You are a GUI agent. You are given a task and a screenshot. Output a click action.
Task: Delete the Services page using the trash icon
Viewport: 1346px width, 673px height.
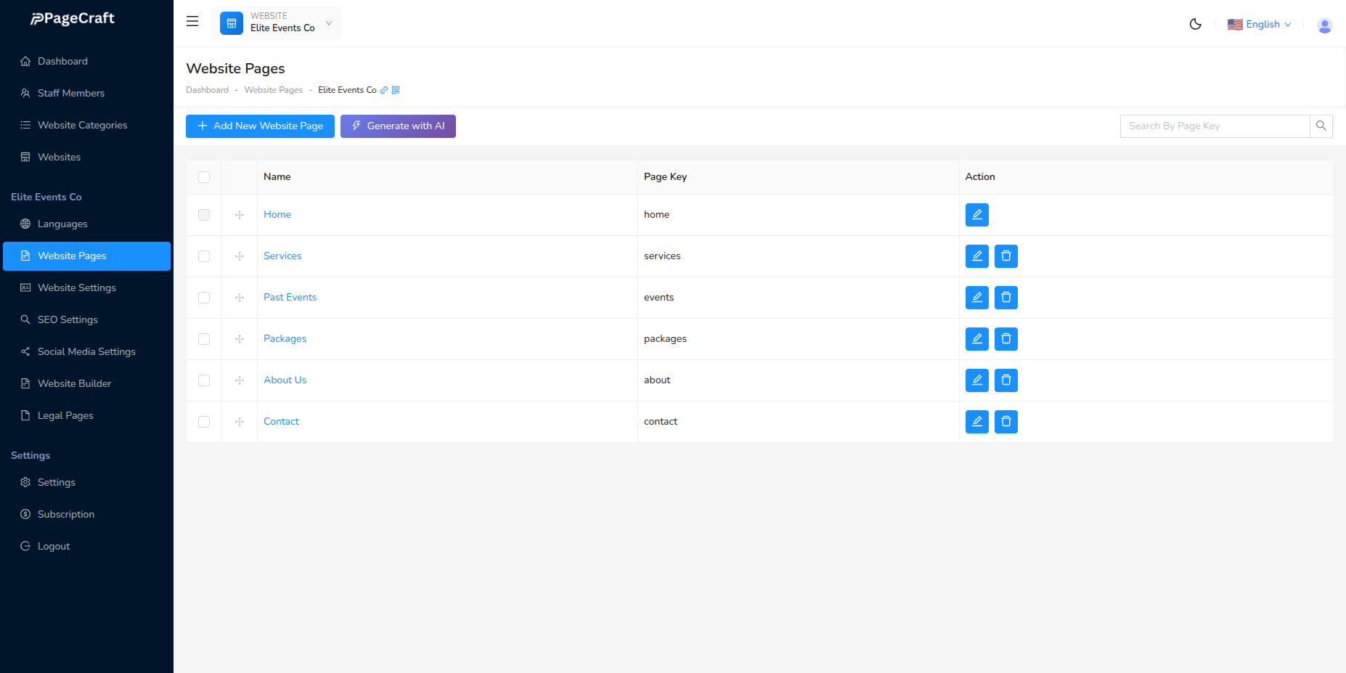[1006, 256]
